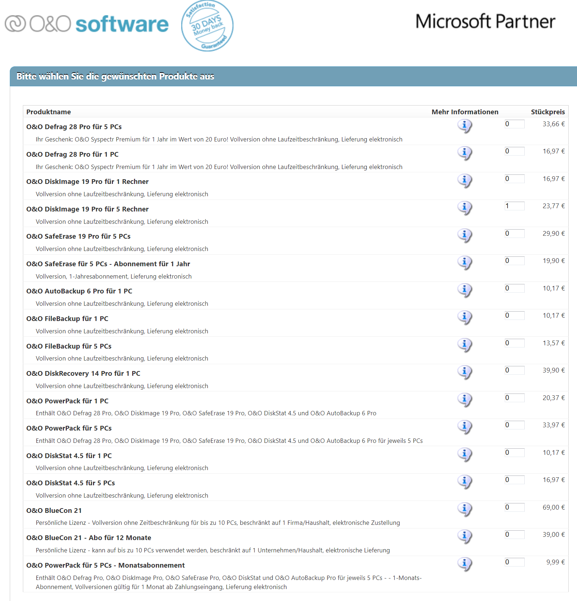Focus quantity field for Defrag 28 Pro für 1 PC
This screenshot has width=577, height=601.
coord(515,151)
